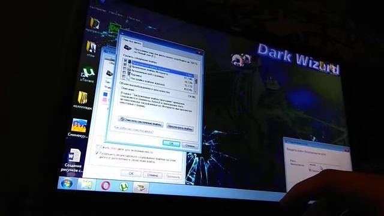
Task: Toggle the checkbox in the password dialog
Action: coord(310,170)
